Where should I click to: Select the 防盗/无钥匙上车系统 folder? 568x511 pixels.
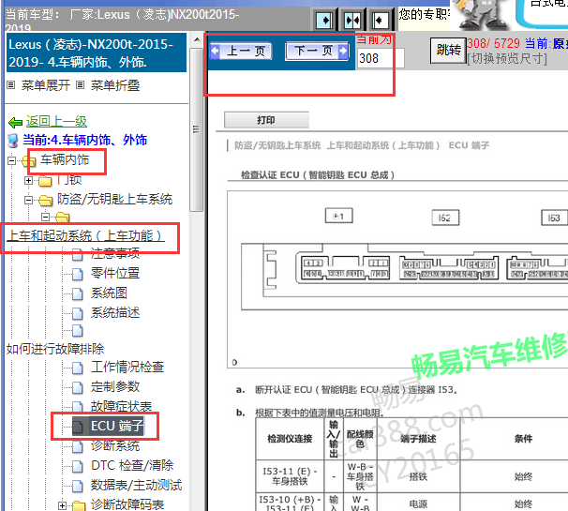click(x=115, y=199)
